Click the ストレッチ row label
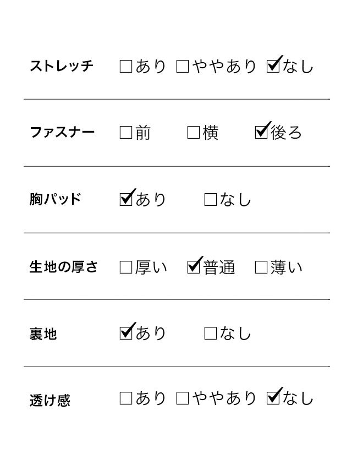 point(62,67)
